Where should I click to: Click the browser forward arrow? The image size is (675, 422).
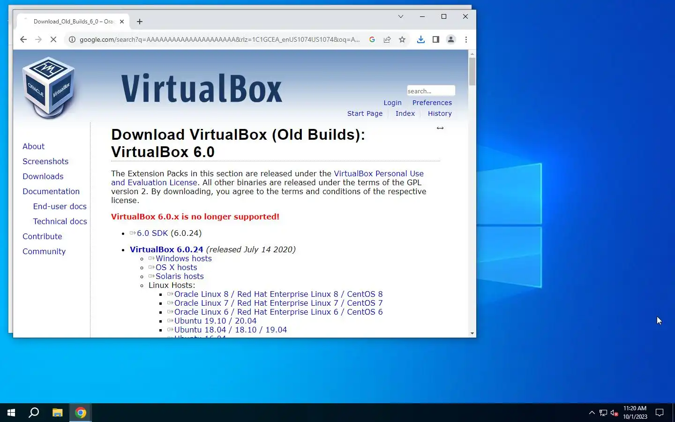click(38, 39)
